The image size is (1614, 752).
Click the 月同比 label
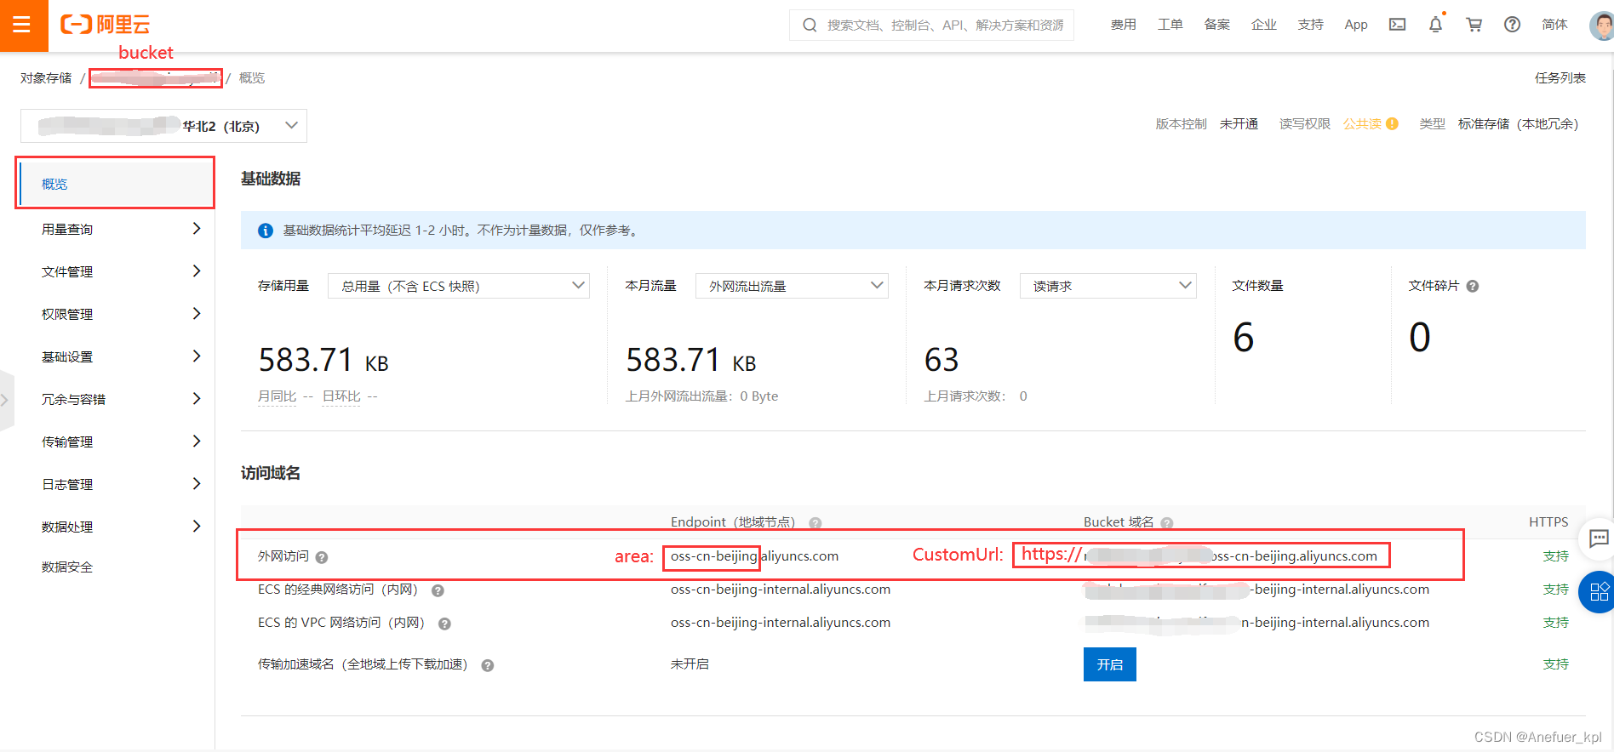(x=278, y=396)
